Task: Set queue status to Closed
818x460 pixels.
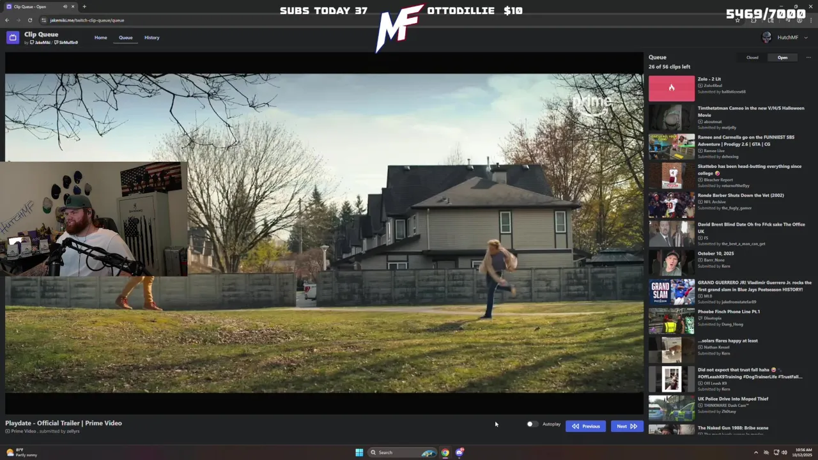Action: pyautogui.click(x=752, y=57)
